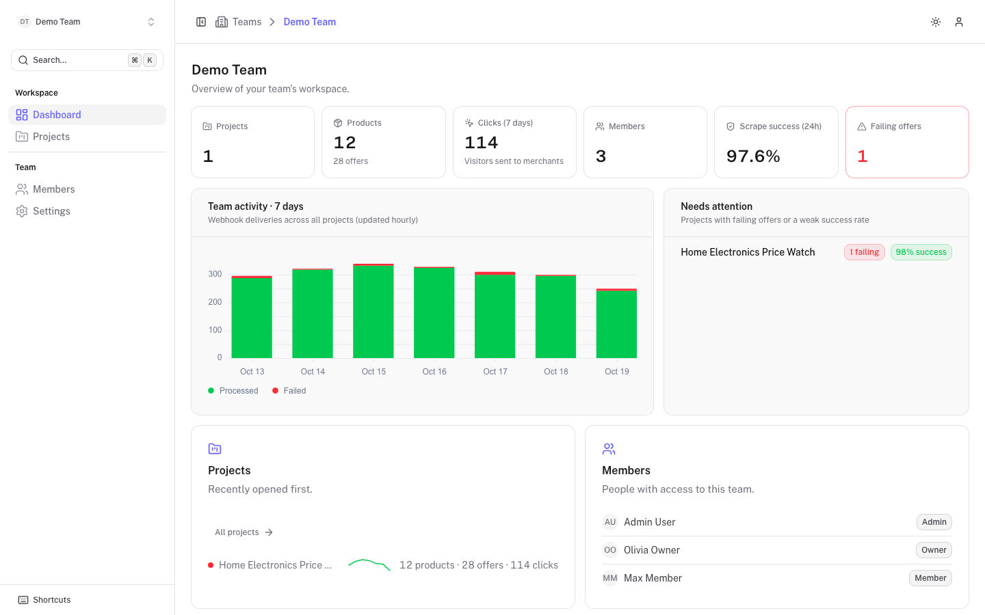Click the red Failed legend dot
Screen dimensions: 985x615
point(276,391)
